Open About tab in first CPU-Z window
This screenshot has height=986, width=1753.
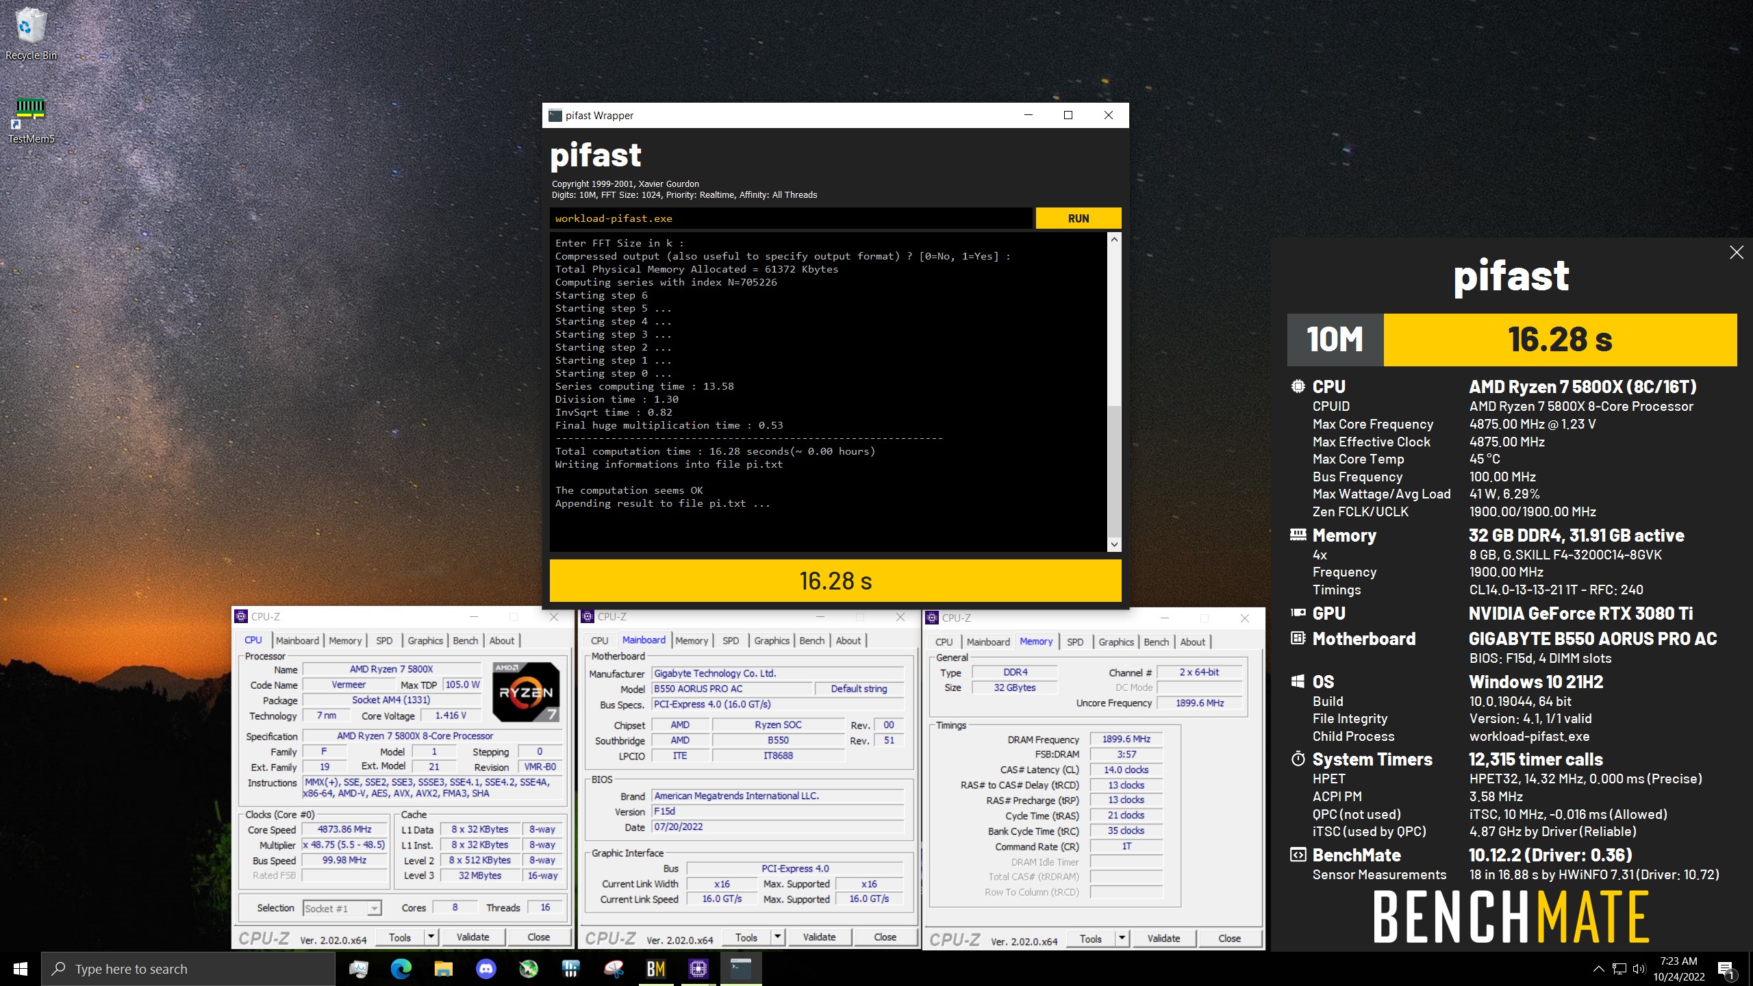[x=502, y=640]
